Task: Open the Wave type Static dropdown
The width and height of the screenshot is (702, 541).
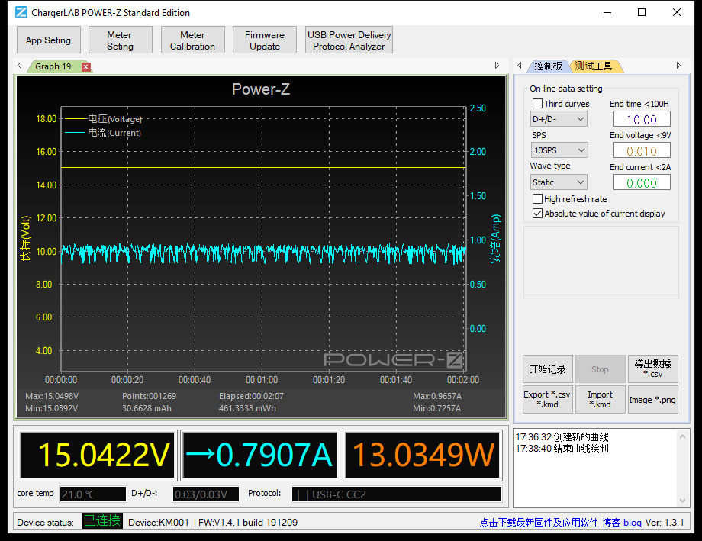Action: [x=559, y=182]
